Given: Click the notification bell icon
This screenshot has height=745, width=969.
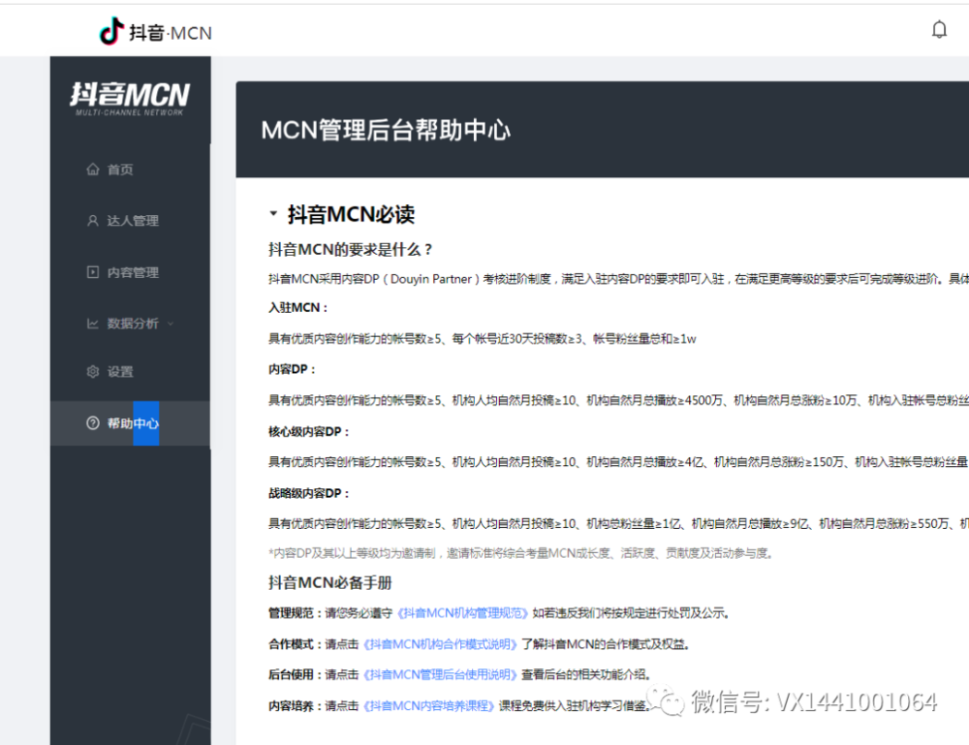Looking at the screenshot, I should tap(939, 29).
